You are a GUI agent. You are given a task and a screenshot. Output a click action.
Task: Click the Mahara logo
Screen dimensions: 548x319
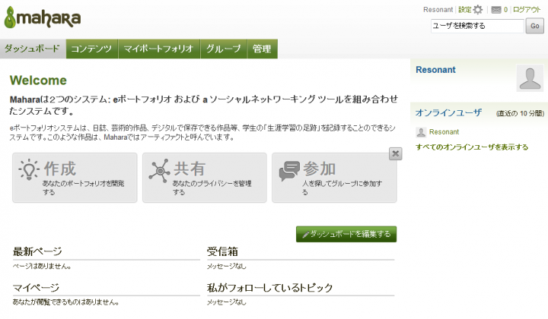point(43,17)
